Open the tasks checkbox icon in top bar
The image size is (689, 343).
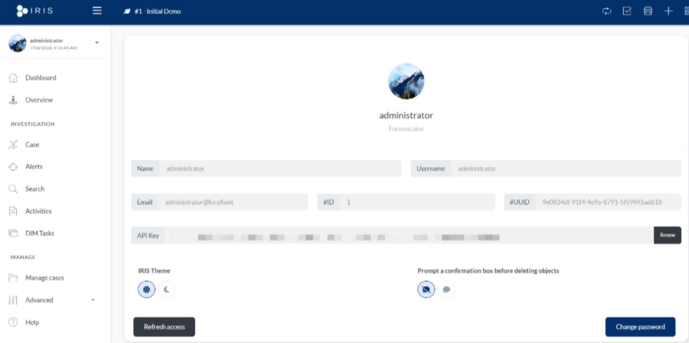[627, 11]
